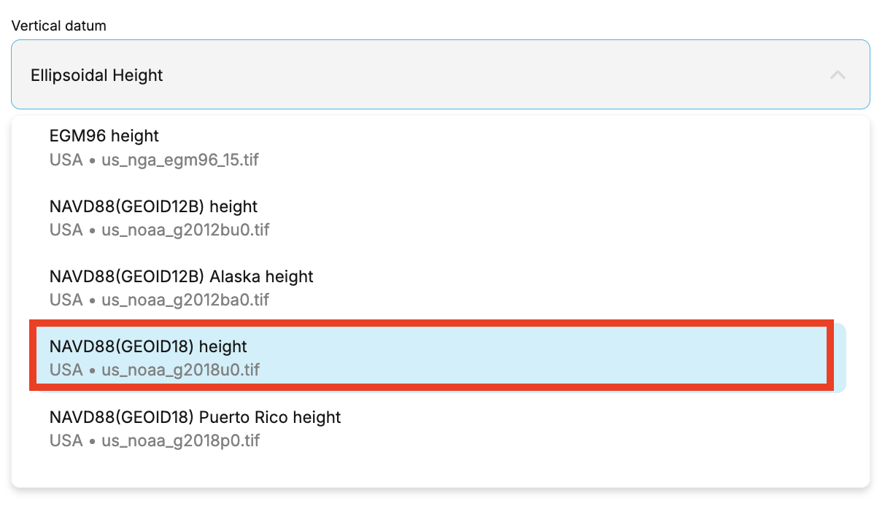This screenshot has height=509, width=893.
Task: Click USA tag under Puerto Rico height
Action: pos(66,440)
